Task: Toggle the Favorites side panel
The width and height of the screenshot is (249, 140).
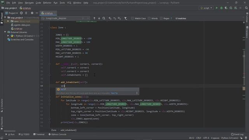Action: 2,123
